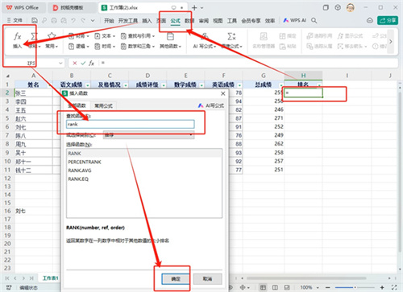Cancel formula entry with red X
The height and width of the screenshot is (292, 403).
coord(75,63)
